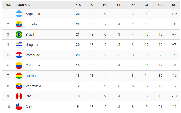This screenshot has width=181, height=113.
Task: Click the GF column header
Action: click(147, 5)
